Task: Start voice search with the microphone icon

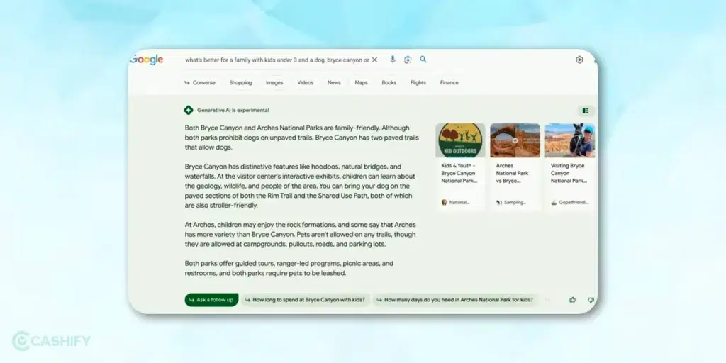Action: point(393,60)
